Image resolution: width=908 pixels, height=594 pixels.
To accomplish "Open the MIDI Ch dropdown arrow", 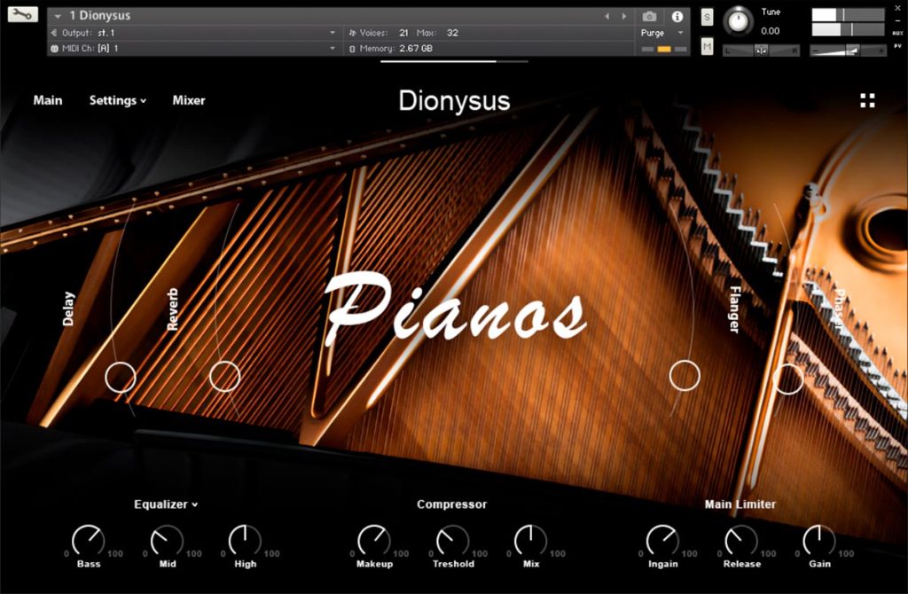I will [333, 49].
